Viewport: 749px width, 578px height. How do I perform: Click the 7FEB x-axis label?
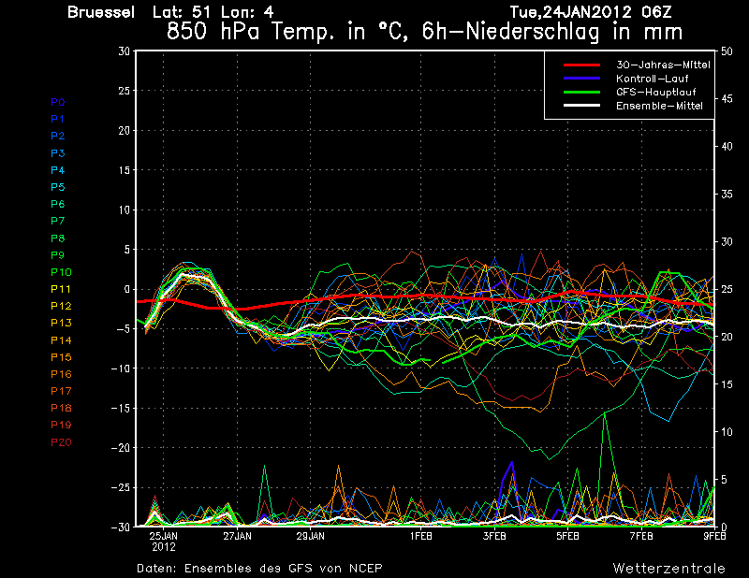641,536
